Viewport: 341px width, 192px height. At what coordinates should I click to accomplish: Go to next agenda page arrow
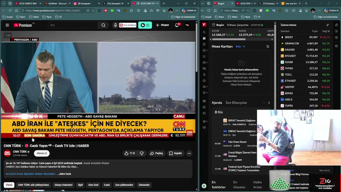pos(269,103)
